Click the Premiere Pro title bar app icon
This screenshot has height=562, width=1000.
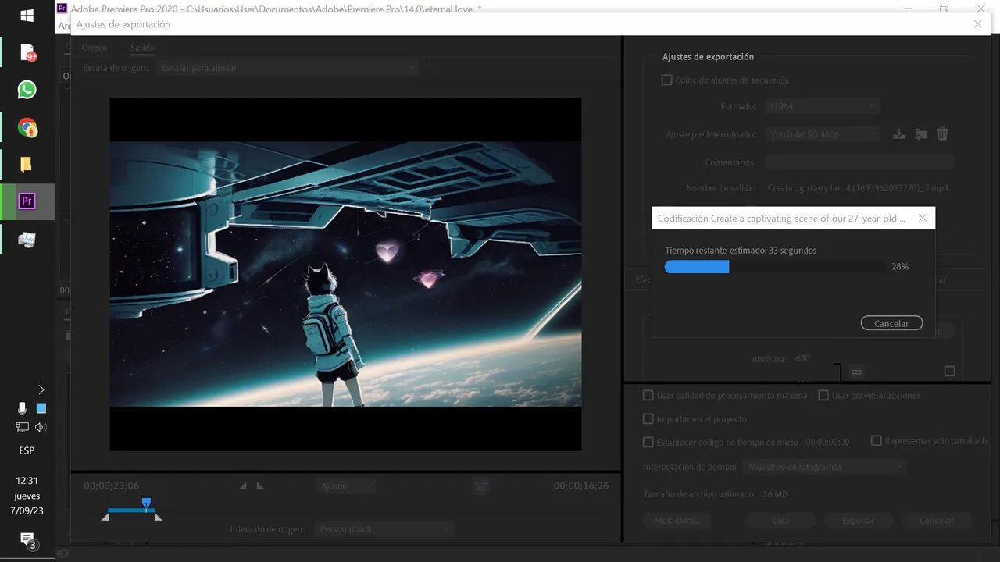(x=62, y=9)
